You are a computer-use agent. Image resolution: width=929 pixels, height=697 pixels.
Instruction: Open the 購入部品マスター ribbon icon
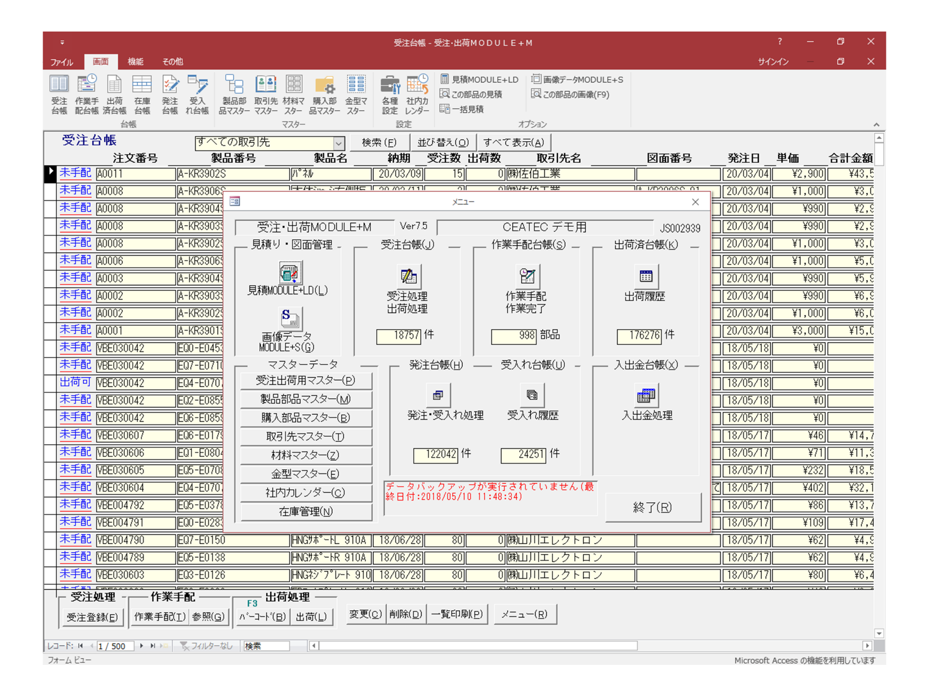tap(324, 95)
